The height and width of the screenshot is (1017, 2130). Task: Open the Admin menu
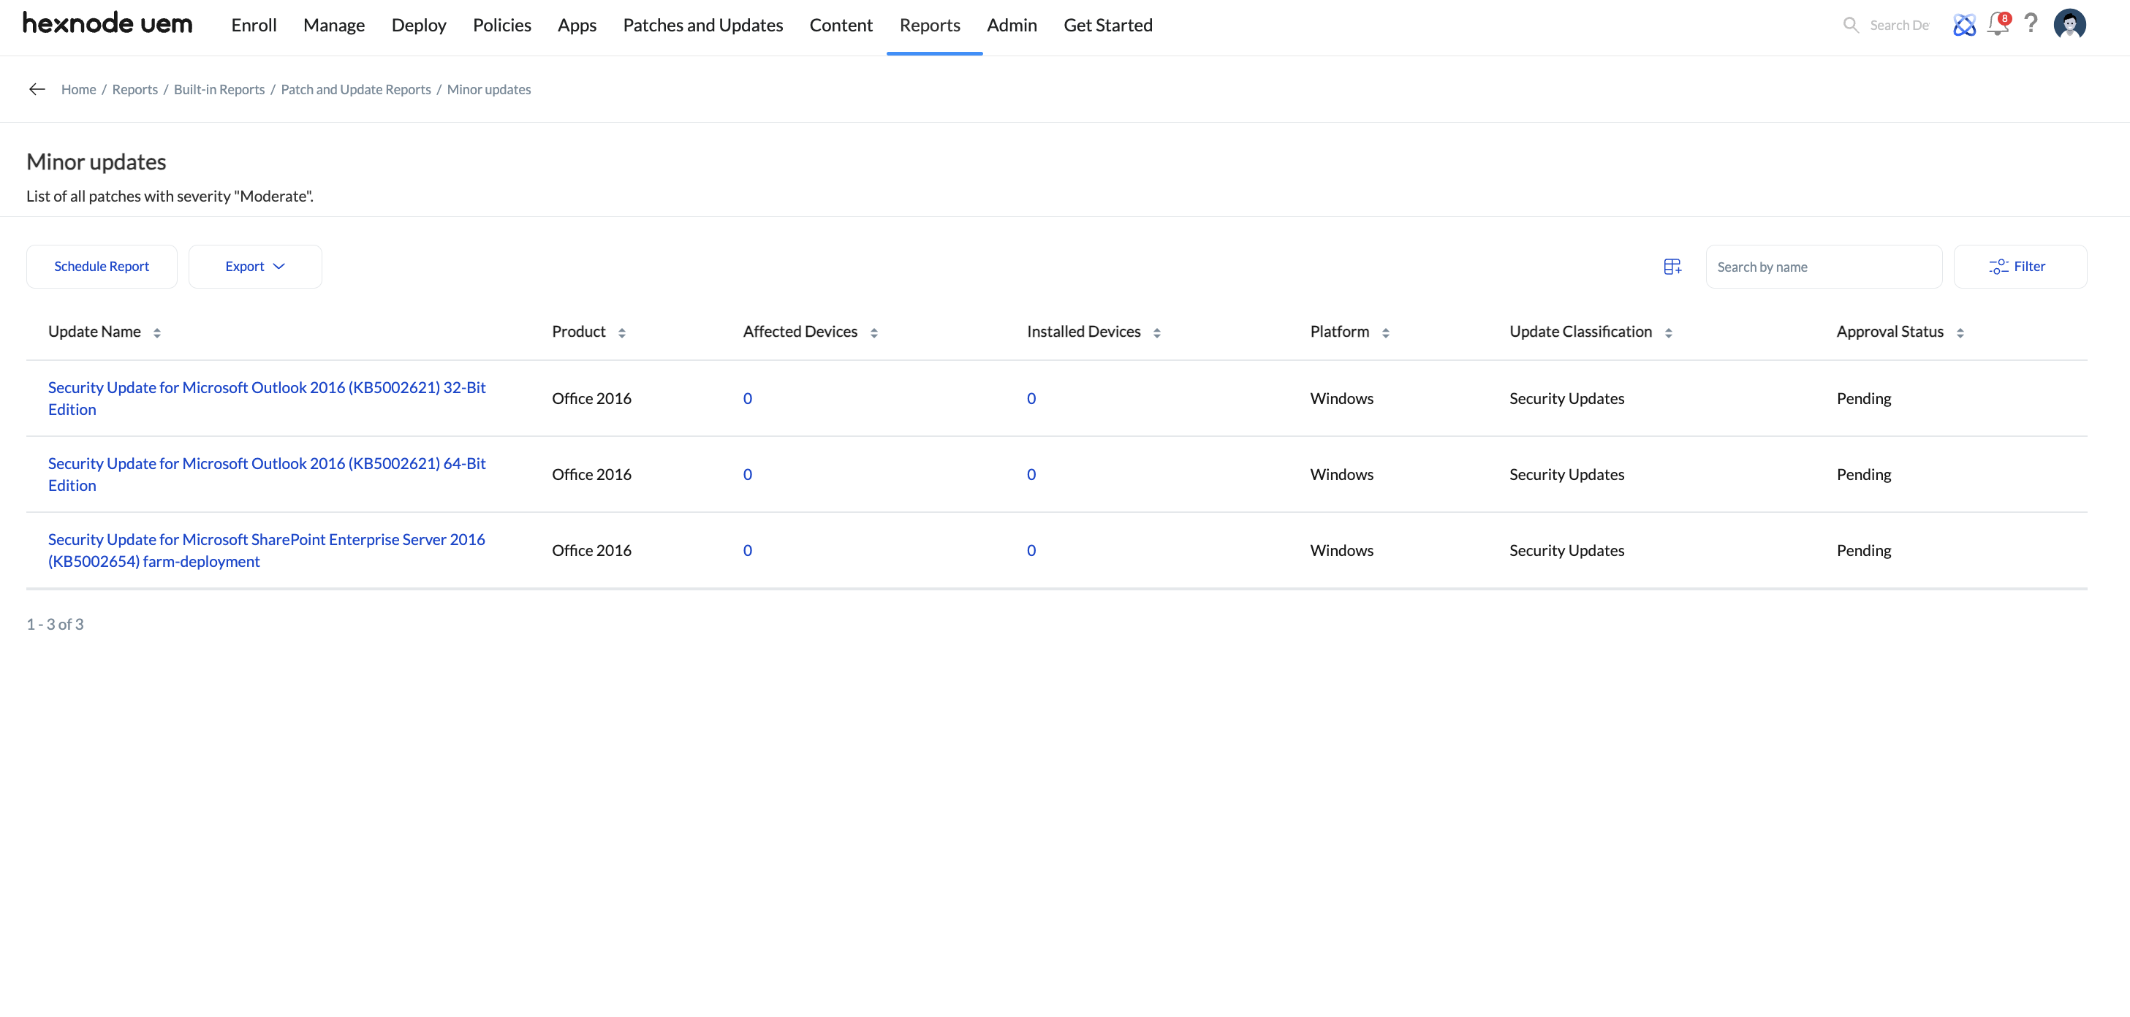point(1012,25)
